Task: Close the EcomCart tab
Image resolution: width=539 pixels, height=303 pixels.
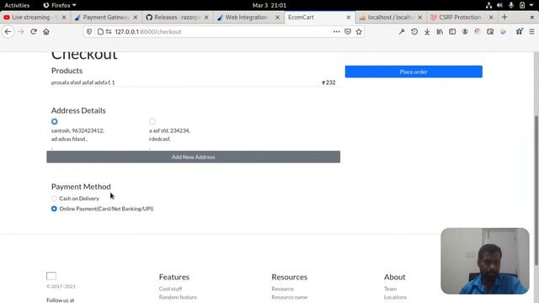Action: (x=348, y=17)
